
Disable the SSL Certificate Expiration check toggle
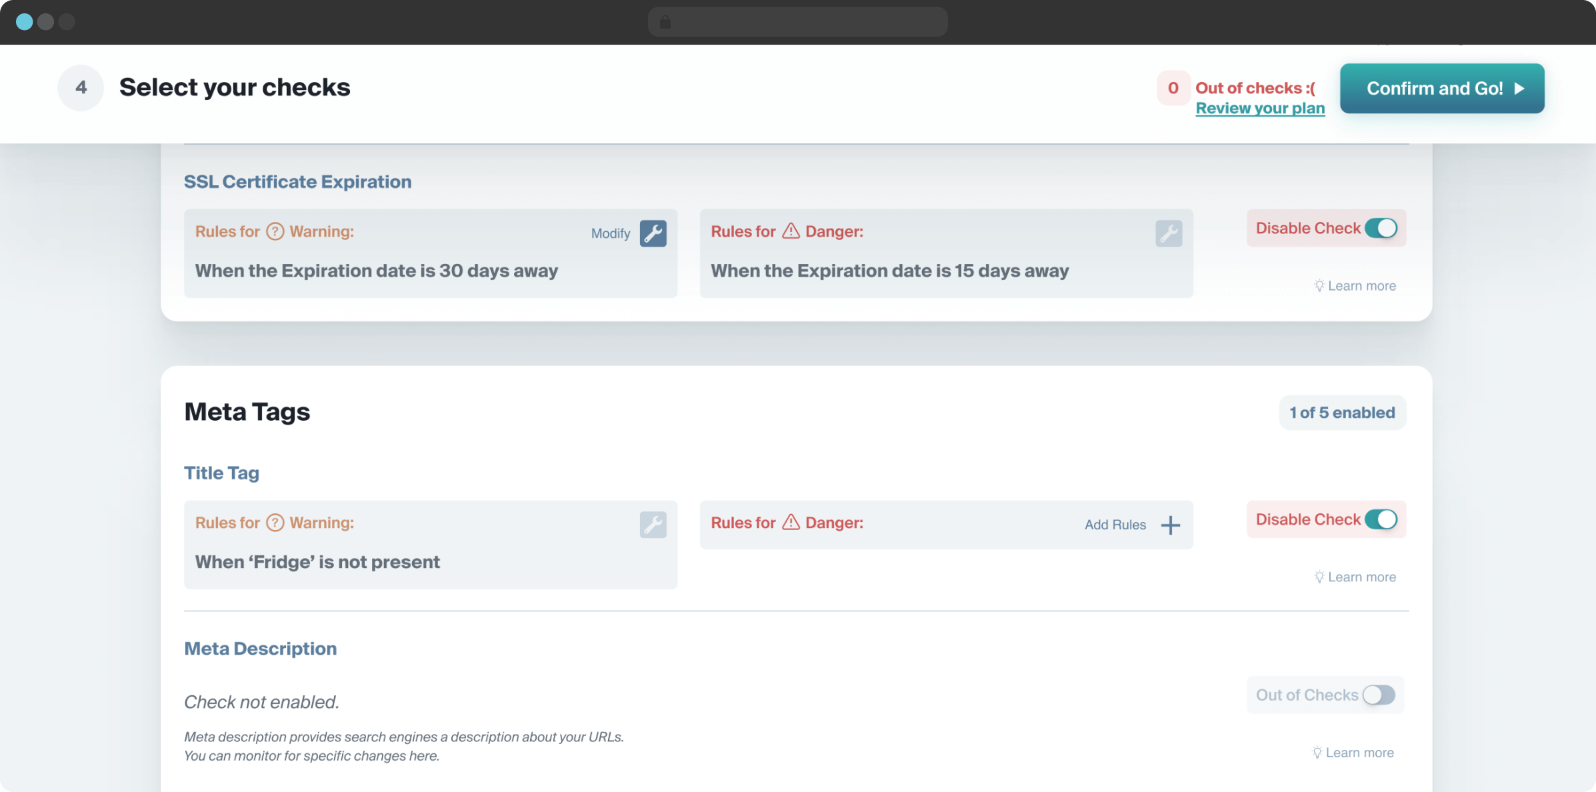1381,228
